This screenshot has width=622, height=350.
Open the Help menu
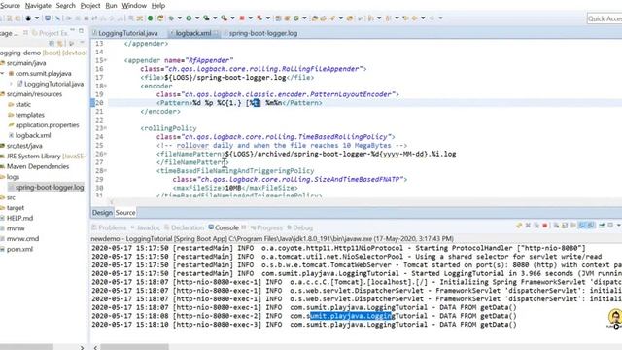point(158,6)
